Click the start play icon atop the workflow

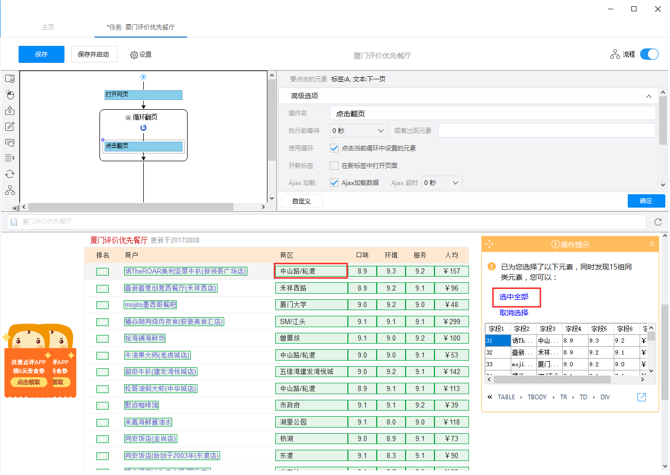[x=143, y=77]
